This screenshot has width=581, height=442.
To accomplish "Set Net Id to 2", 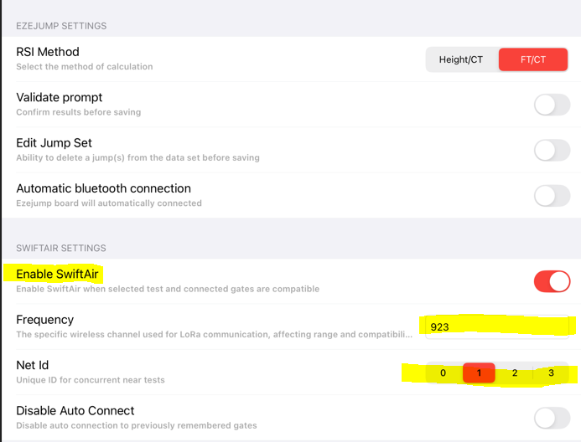I will click(x=515, y=373).
